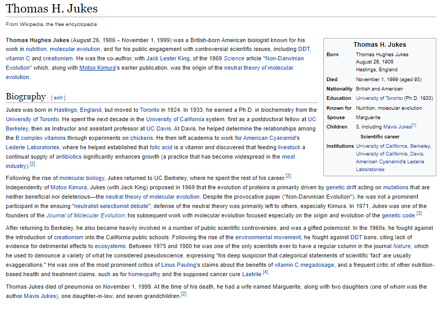Open the environmental movement link
The height and width of the screenshot is (311, 439).
coord(268,238)
